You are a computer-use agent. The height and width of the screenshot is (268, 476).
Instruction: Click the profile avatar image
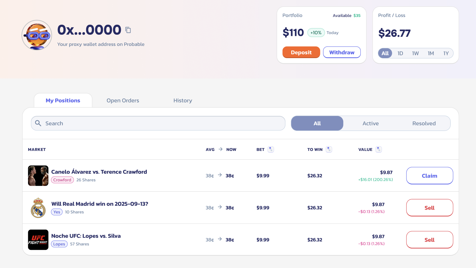coord(37,35)
